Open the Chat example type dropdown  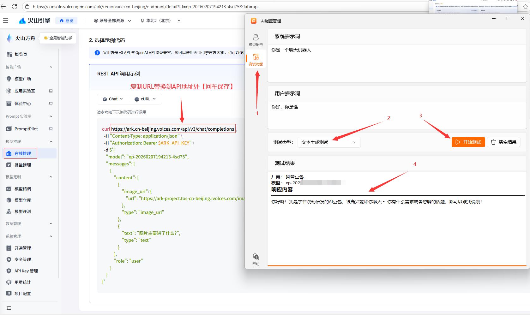tap(112, 99)
